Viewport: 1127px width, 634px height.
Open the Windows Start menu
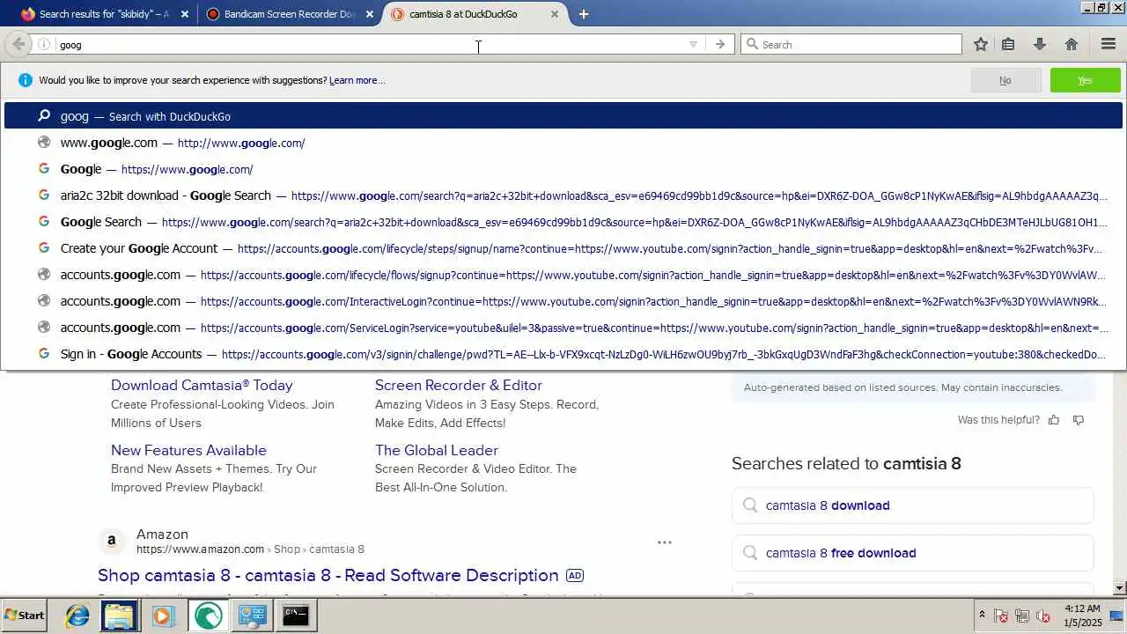(x=25, y=616)
